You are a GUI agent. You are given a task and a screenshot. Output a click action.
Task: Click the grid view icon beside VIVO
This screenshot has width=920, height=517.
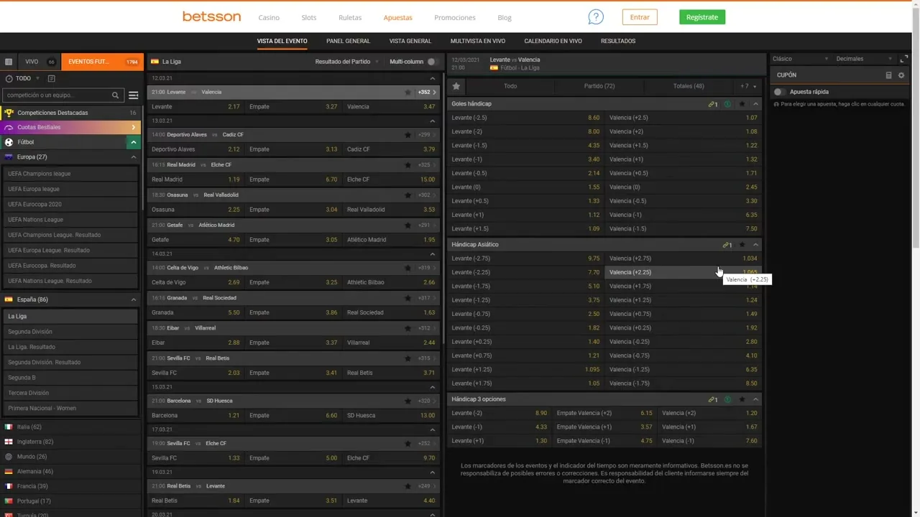point(9,62)
